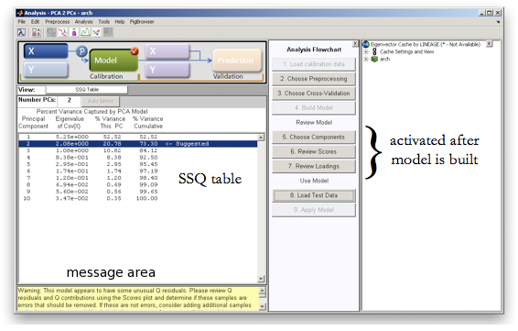Click the validation Y data block

coord(167,70)
